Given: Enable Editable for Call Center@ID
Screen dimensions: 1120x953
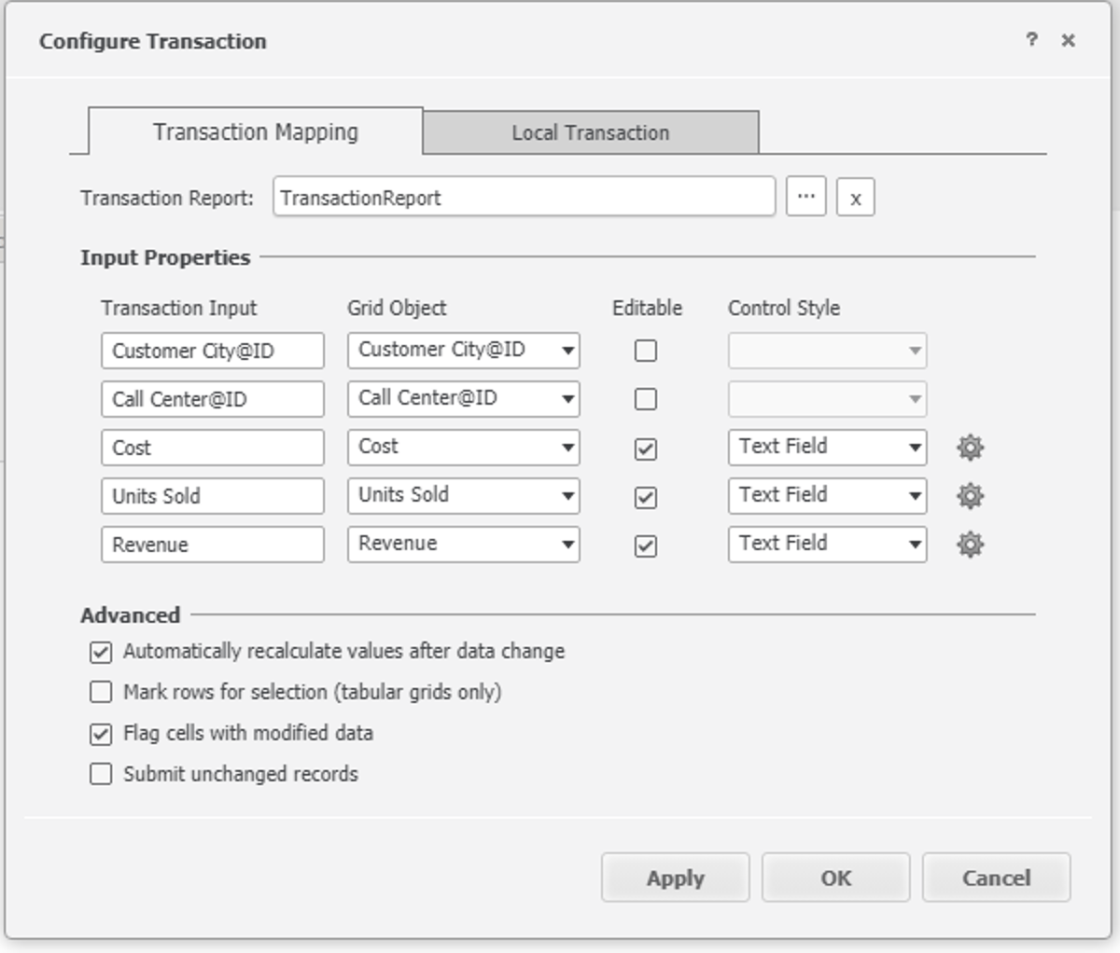Looking at the screenshot, I should tap(645, 399).
